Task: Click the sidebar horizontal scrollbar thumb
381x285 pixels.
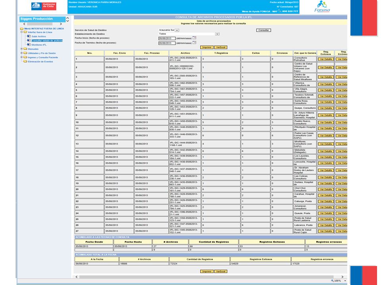Action: coord(40,24)
